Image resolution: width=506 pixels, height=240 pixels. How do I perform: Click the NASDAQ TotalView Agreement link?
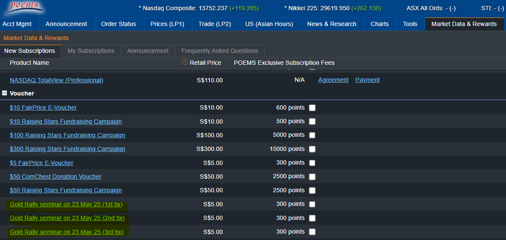pyautogui.click(x=333, y=80)
